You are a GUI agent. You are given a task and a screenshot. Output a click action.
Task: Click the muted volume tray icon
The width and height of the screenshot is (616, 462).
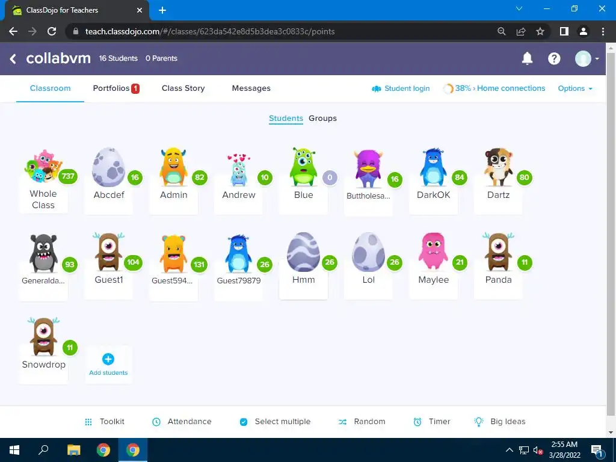pos(538,450)
